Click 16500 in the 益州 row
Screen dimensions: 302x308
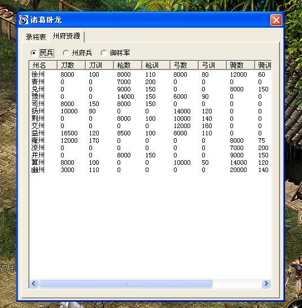click(69, 133)
